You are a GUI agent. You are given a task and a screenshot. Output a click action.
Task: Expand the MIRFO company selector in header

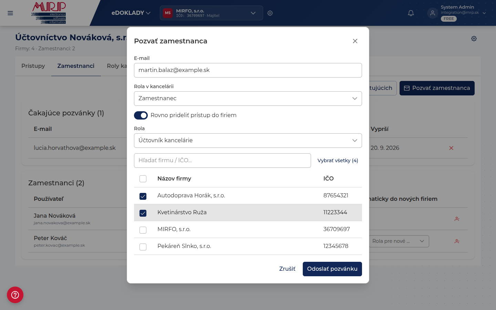click(211, 13)
